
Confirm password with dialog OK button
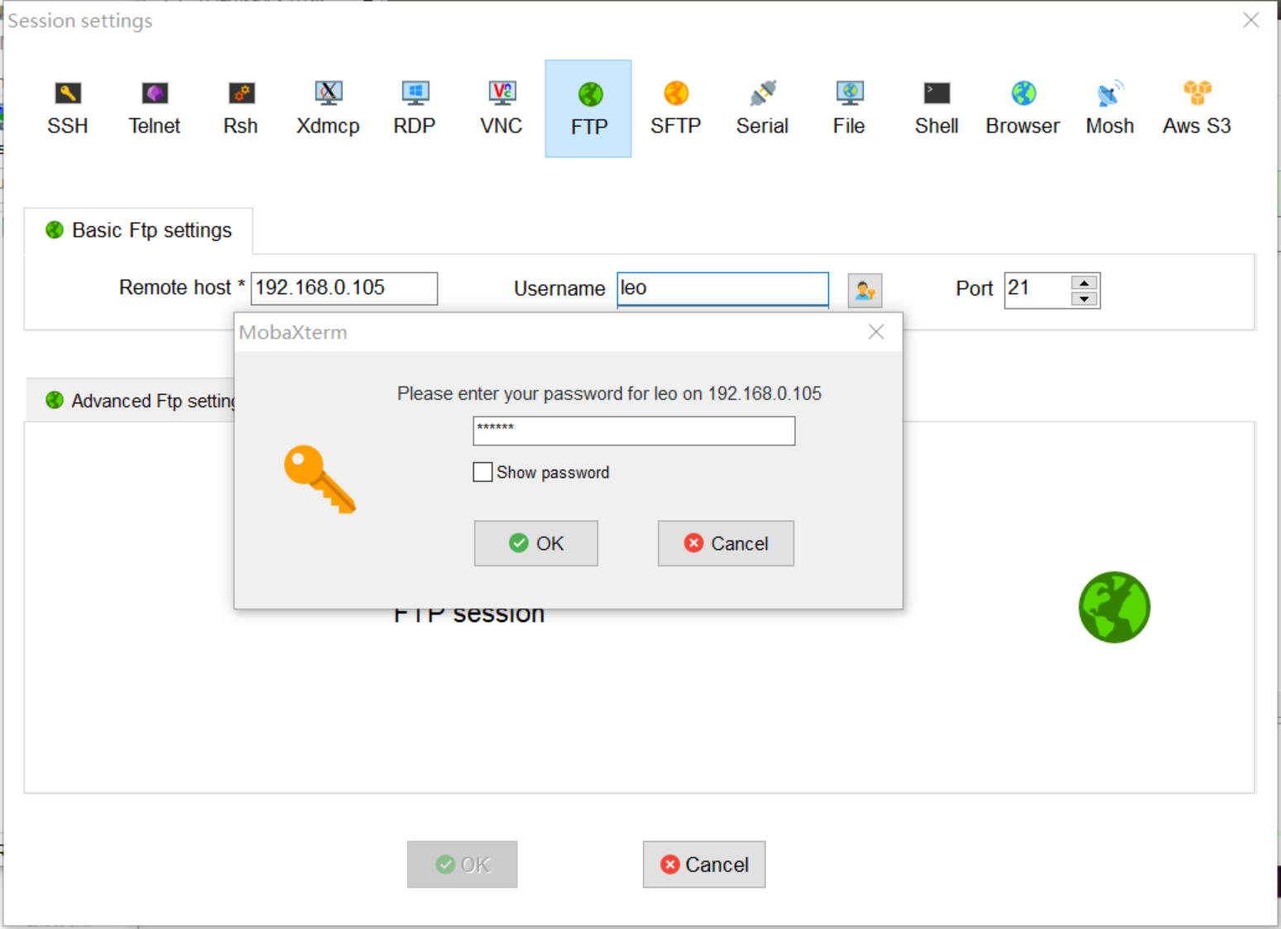(x=536, y=543)
